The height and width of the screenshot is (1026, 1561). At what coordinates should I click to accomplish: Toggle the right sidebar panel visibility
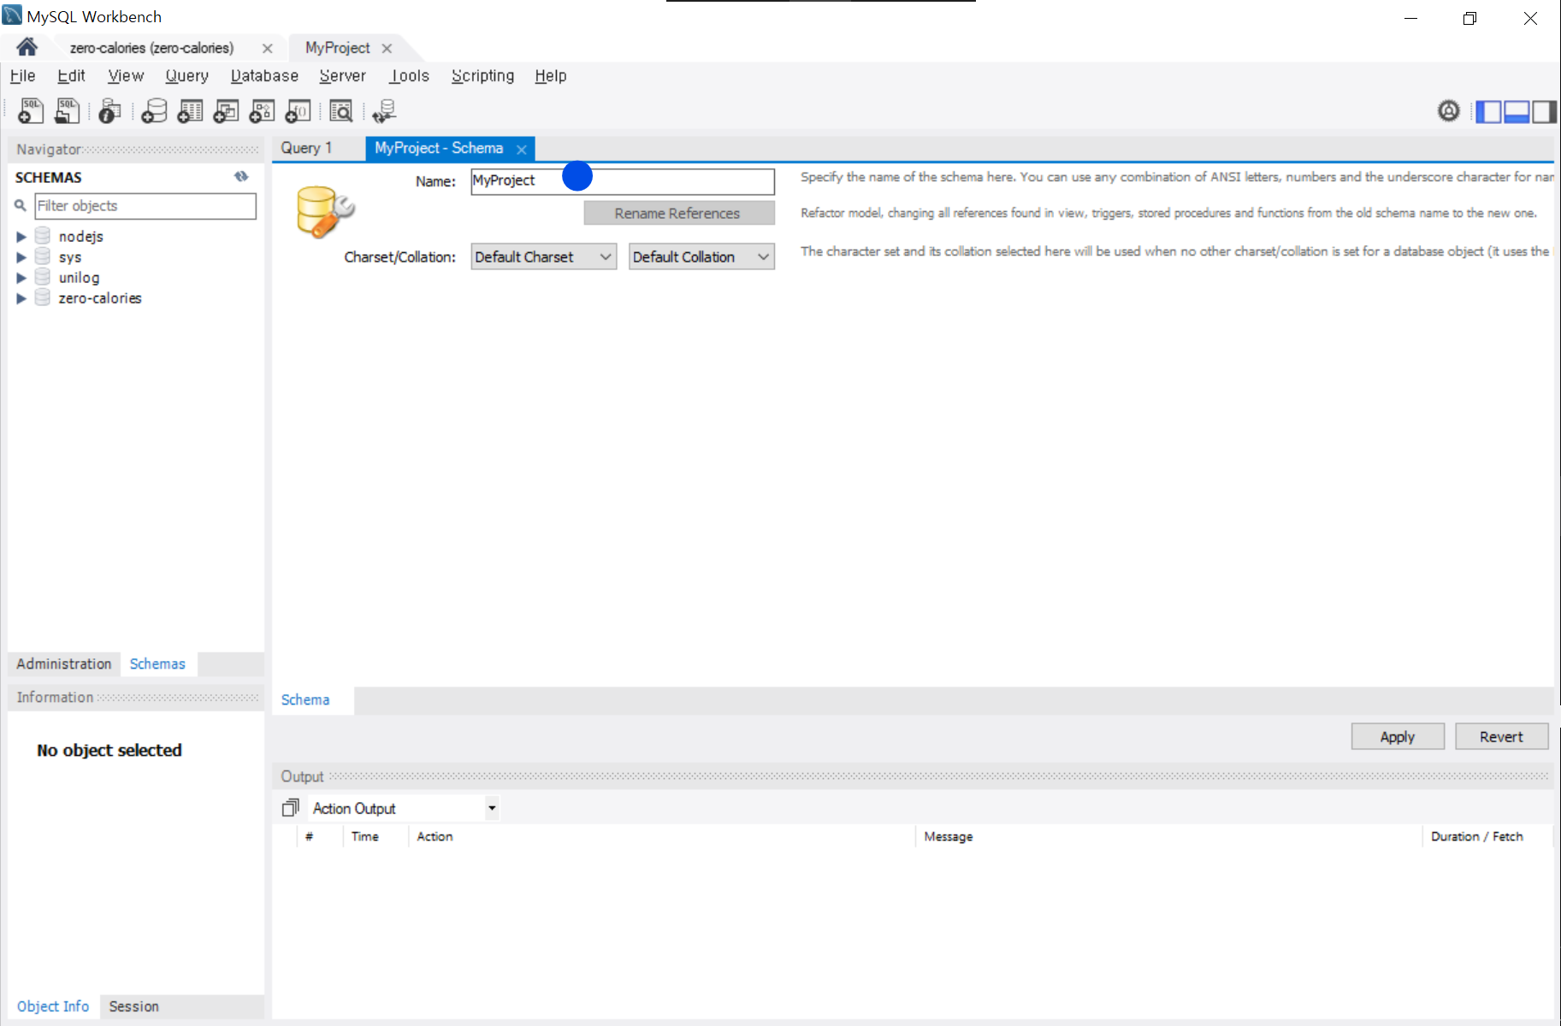[1544, 112]
